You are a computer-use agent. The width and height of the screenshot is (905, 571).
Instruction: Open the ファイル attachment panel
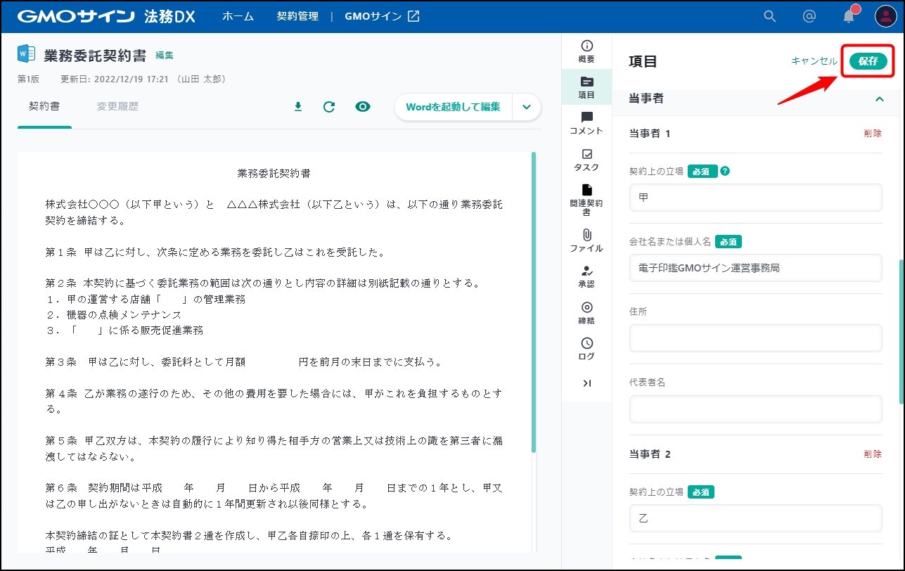tap(586, 240)
